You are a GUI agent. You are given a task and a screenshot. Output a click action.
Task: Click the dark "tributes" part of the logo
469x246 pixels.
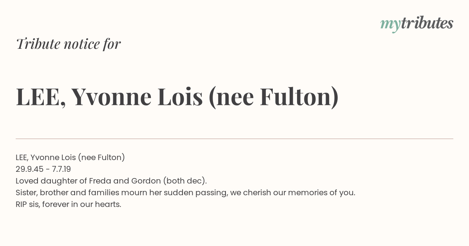[x=427, y=23]
